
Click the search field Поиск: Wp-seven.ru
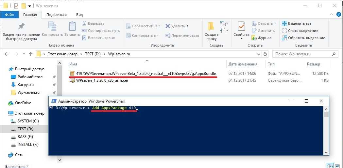coord(301,54)
